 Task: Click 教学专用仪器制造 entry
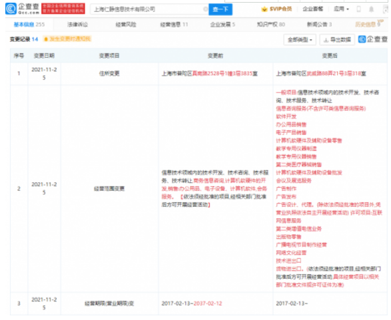[x=296, y=148]
